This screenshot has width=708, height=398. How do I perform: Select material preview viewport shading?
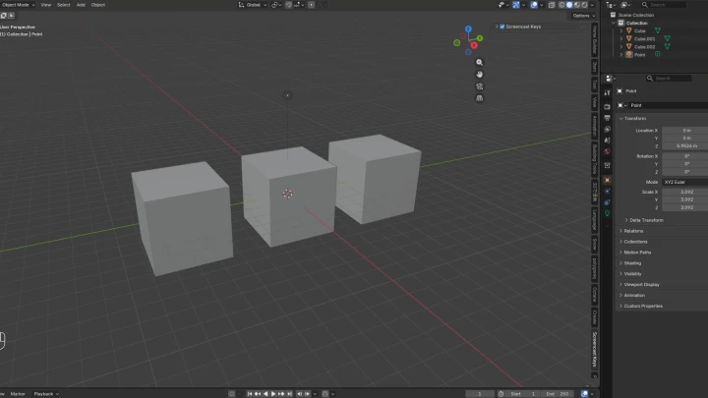click(x=577, y=5)
